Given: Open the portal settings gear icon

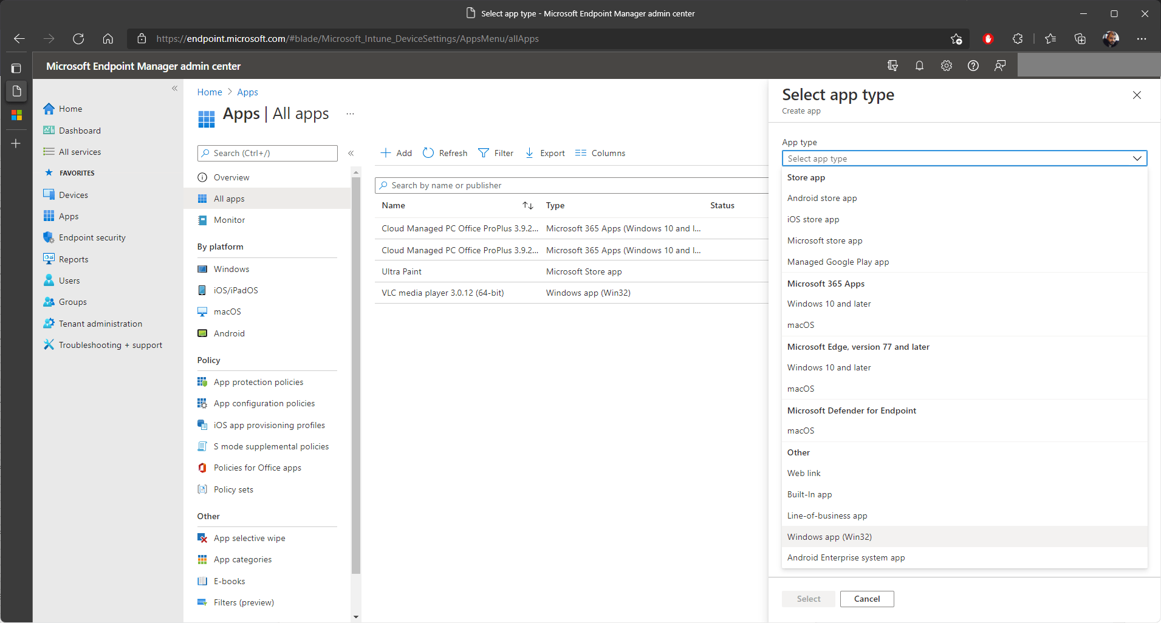Looking at the screenshot, I should point(947,66).
